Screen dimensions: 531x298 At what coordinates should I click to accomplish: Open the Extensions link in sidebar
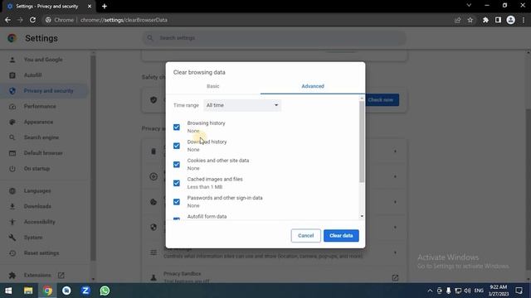(37, 275)
